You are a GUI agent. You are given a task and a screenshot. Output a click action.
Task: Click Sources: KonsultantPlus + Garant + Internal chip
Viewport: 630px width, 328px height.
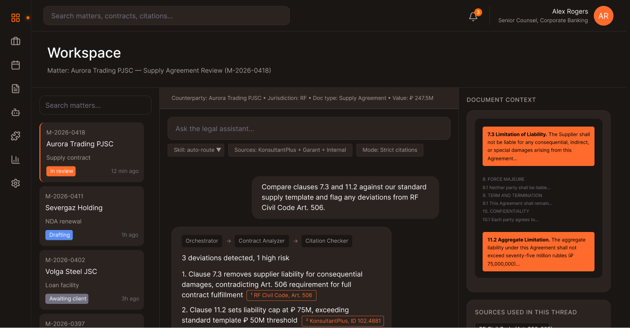point(290,150)
